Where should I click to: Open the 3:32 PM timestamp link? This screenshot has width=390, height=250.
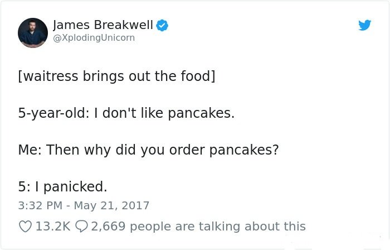coord(40,206)
